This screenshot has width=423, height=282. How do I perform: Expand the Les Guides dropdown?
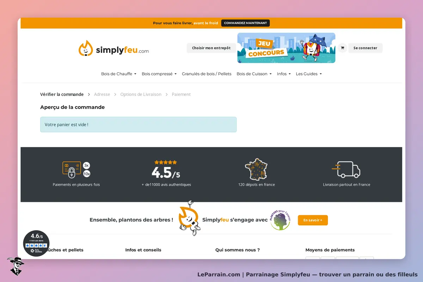[309, 74]
